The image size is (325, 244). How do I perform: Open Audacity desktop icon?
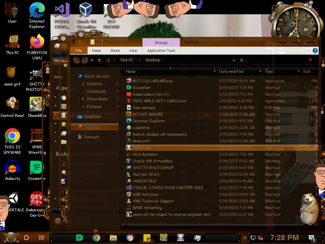click(x=12, y=170)
